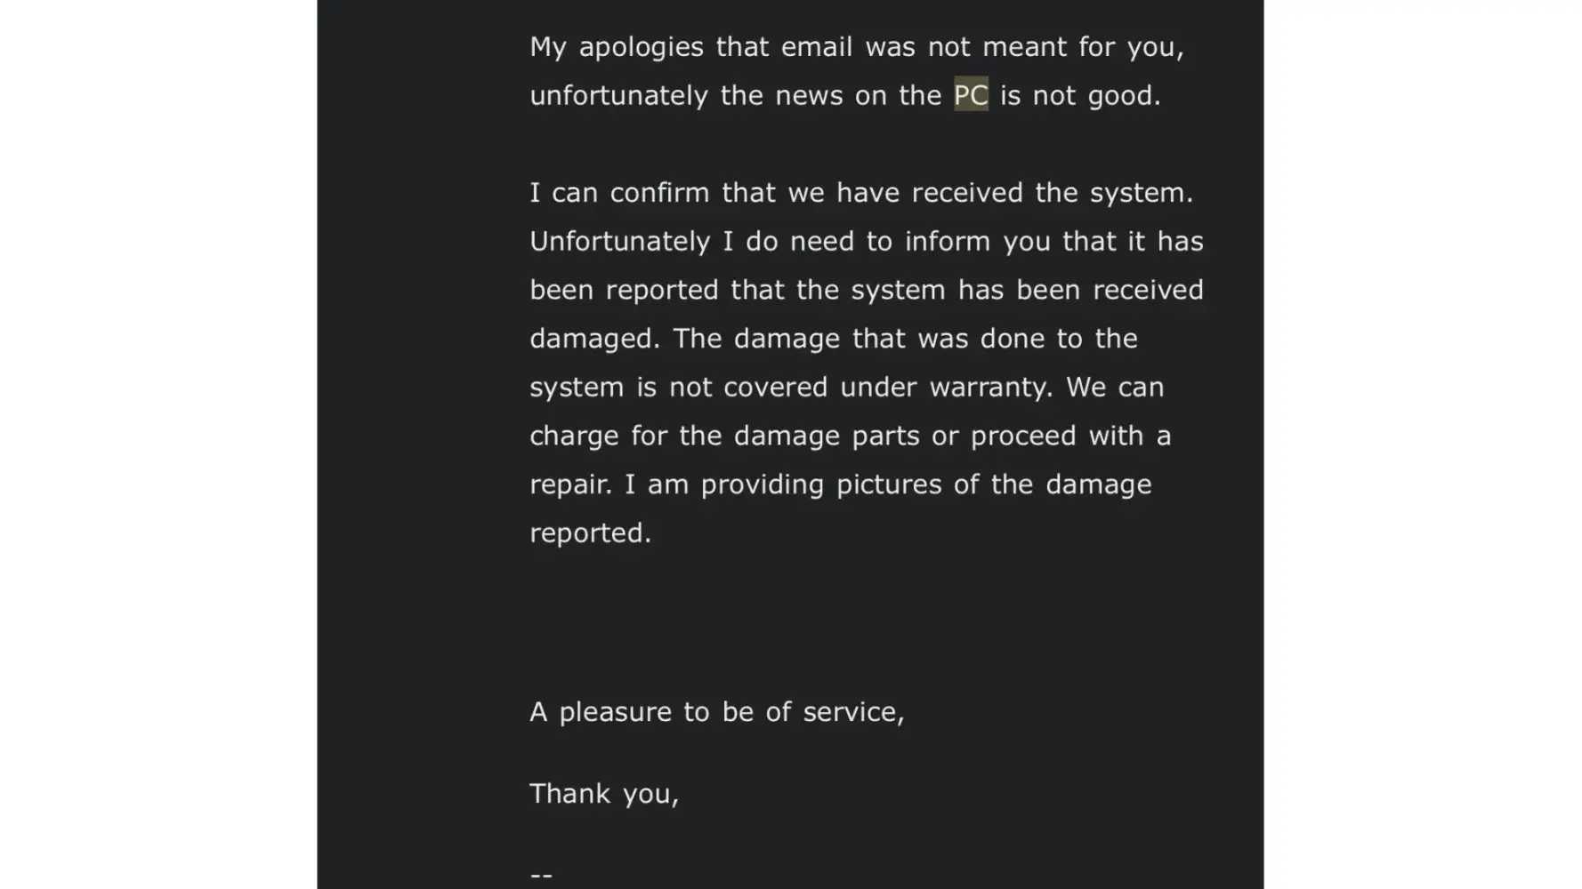Click the words "We can" after warranty

click(1115, 388)
